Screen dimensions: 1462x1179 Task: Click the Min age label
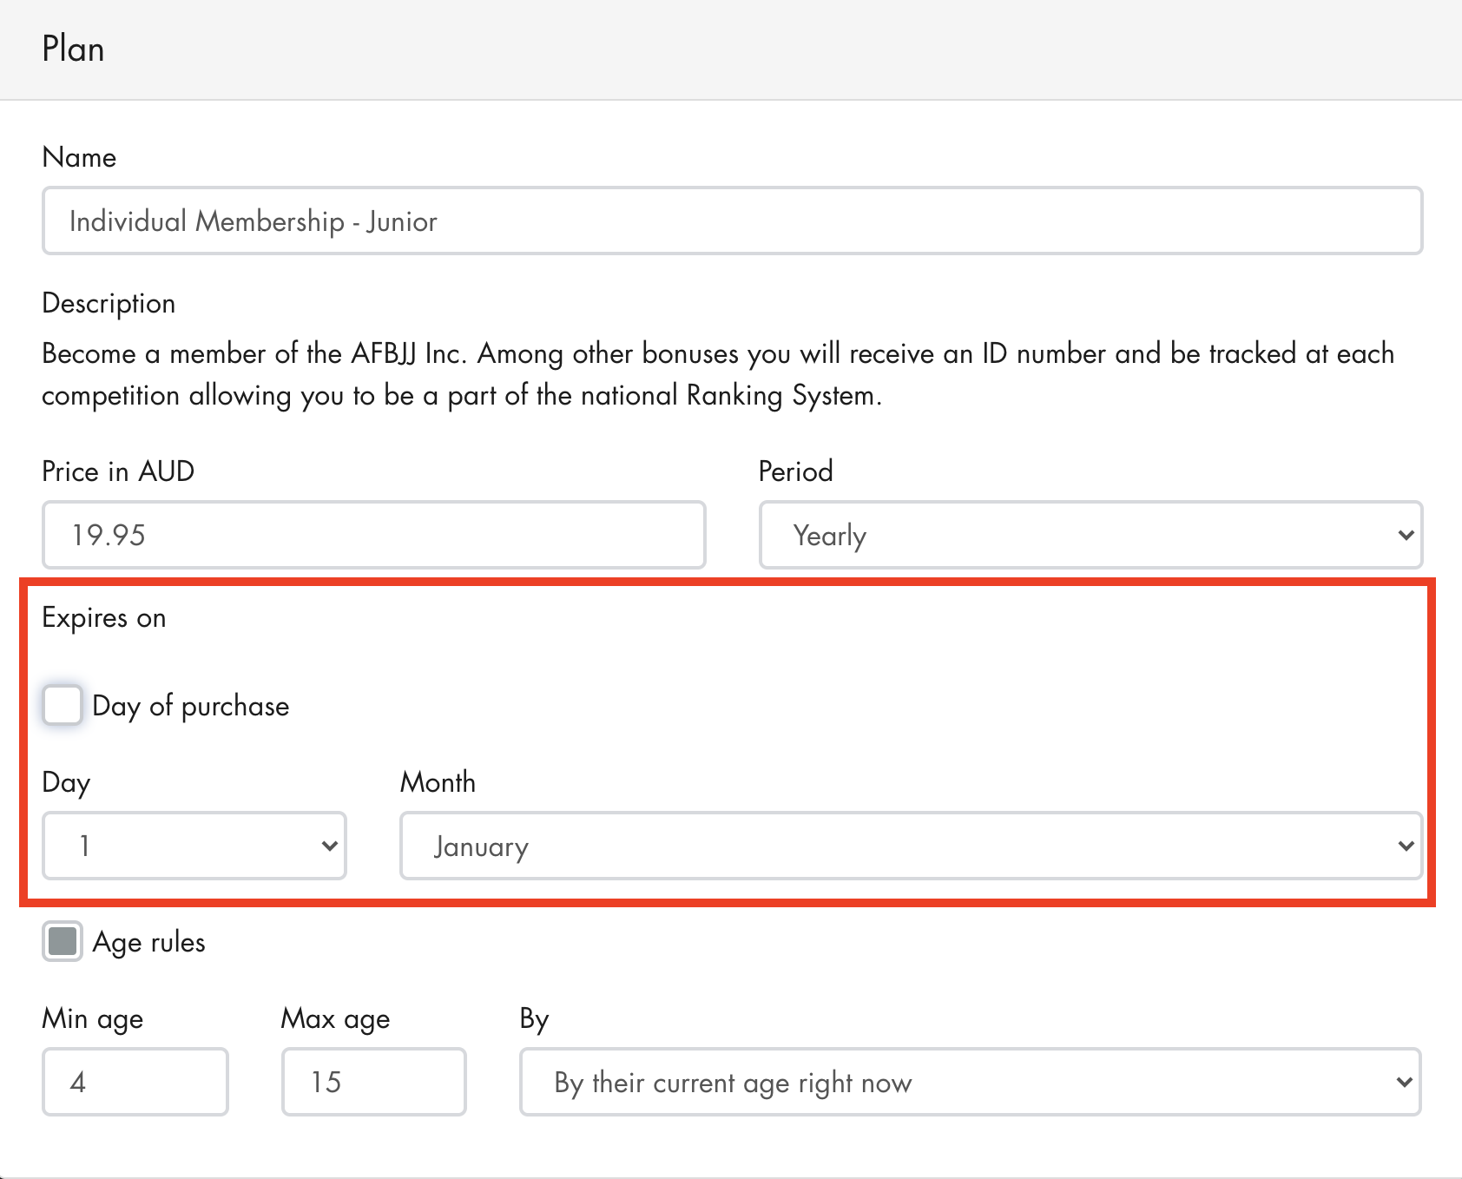(x=92, y=1018)
